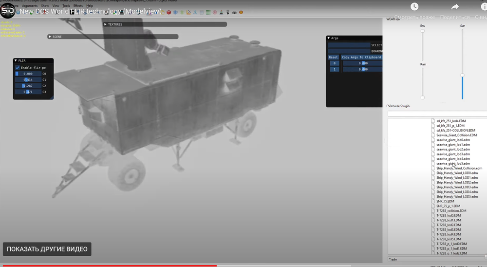Click Copy Args To Clipboard
This screenshot has width=487, height=267.
(x=361, y=57)
